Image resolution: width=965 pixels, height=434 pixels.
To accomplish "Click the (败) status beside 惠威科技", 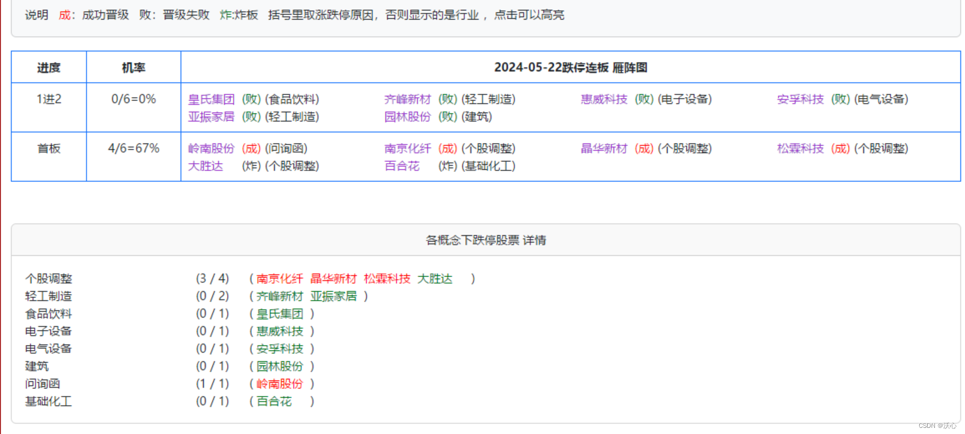I will point(644,99).
